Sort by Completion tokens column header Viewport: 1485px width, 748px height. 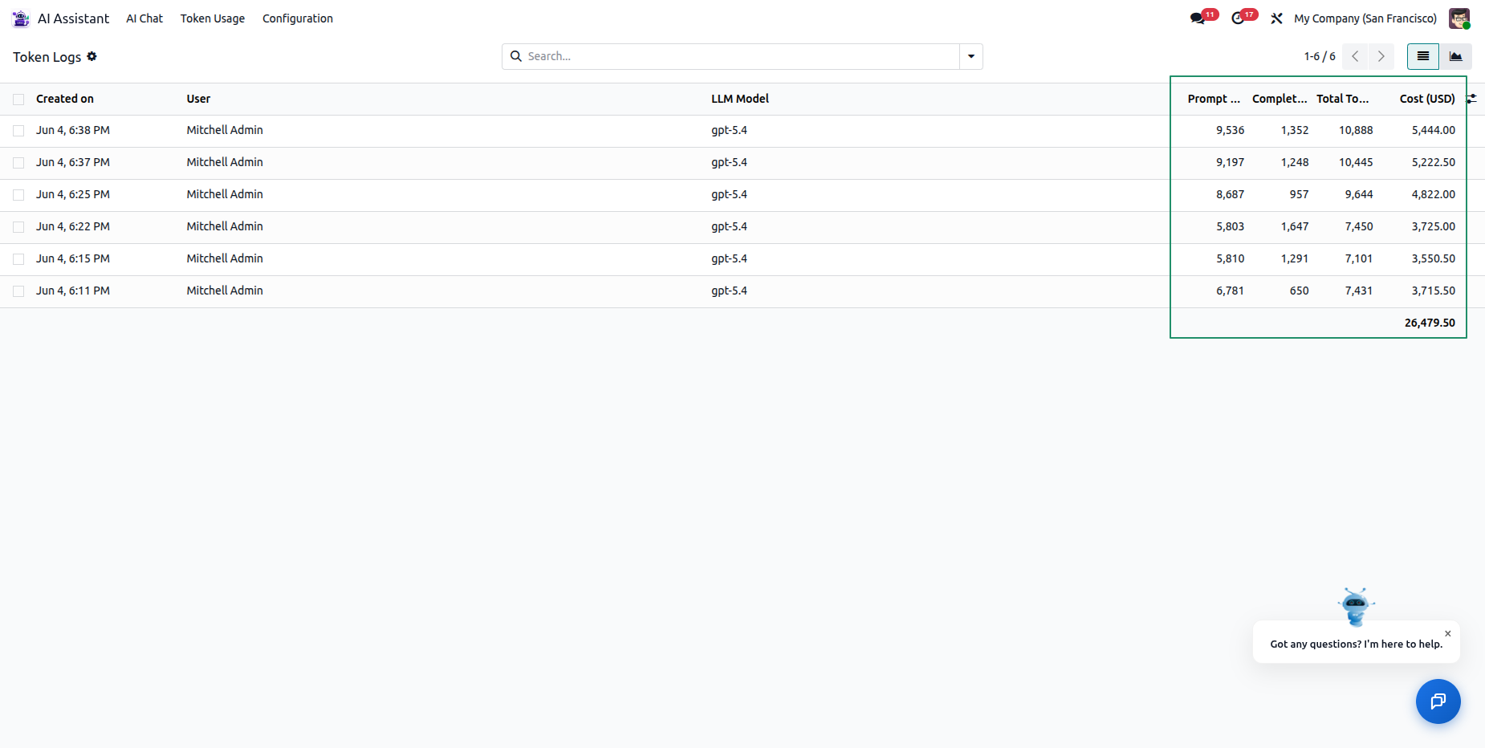tap(1280, 99)
